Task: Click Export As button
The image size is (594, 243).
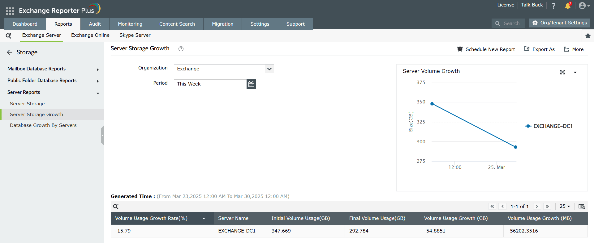Action: click(540, 49)
